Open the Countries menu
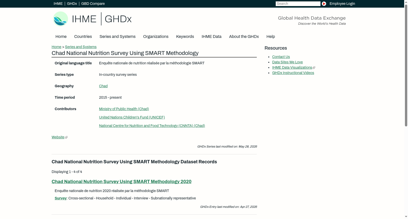 click(x=83, y=37)
